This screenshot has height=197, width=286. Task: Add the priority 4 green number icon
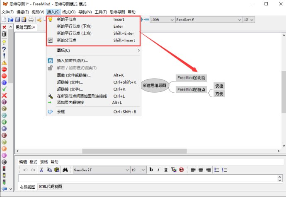coord(4,122)
